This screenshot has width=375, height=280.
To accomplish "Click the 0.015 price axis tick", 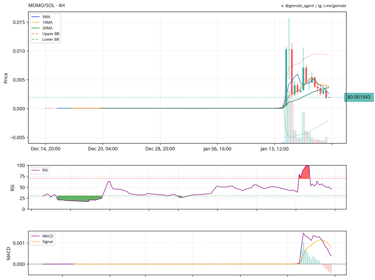I will click(19, 22).
